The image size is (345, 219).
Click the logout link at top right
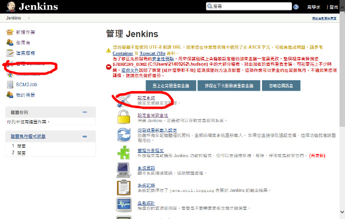coord(333,7)
